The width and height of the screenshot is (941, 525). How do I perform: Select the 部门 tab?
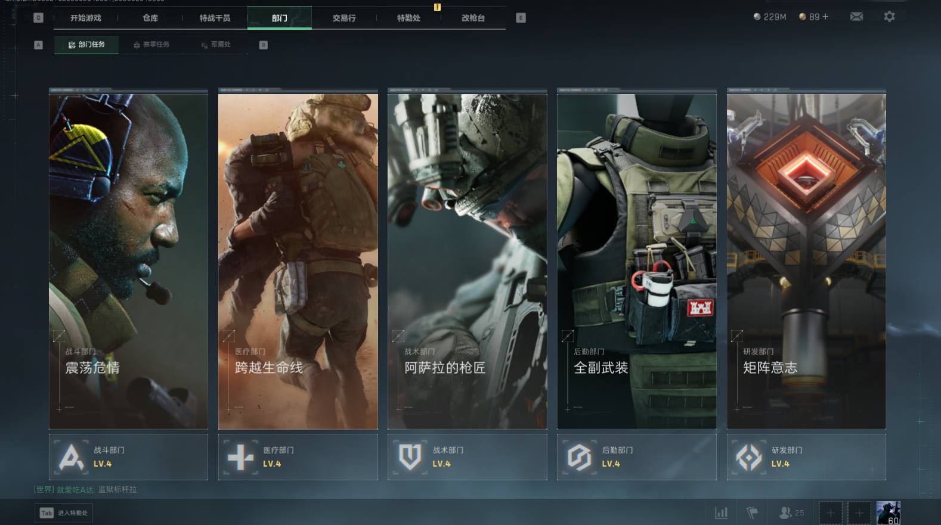[x=280, y=18]
